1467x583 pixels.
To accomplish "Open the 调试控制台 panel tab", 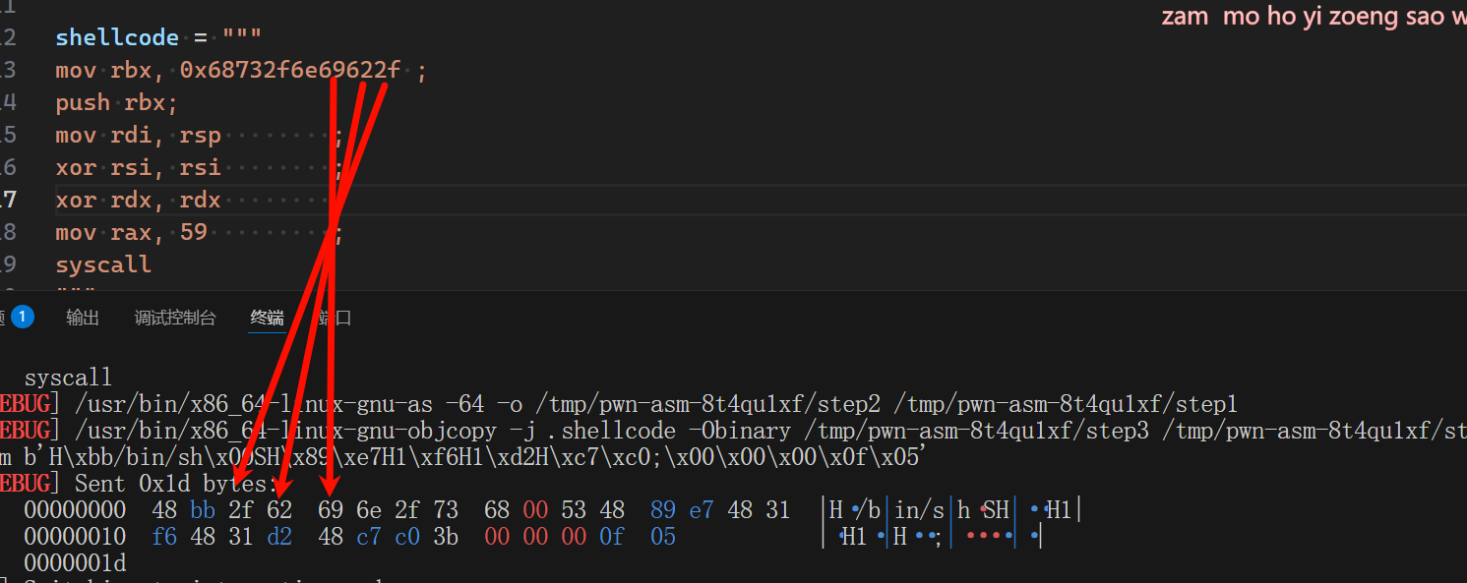I will 175,318.
